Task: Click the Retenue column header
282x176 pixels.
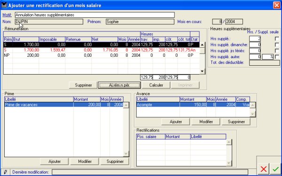Action: 78,39
